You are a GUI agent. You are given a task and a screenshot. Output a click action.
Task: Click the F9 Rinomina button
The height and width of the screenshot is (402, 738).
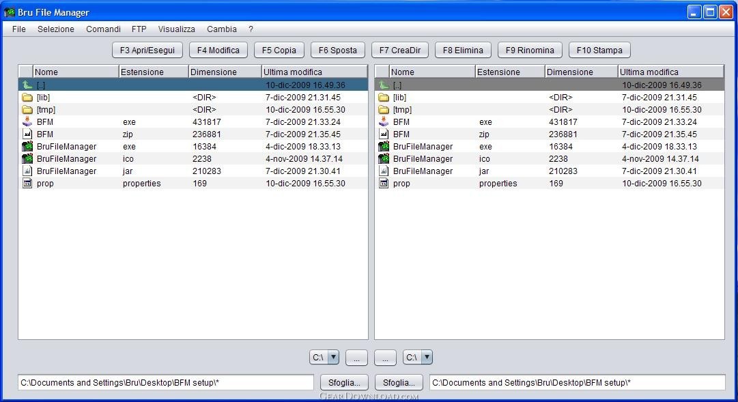click(x=530, y=51)
